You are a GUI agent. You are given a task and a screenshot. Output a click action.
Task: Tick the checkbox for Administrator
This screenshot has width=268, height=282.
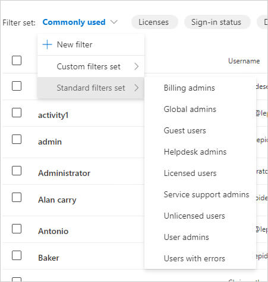tap(17, 171)
